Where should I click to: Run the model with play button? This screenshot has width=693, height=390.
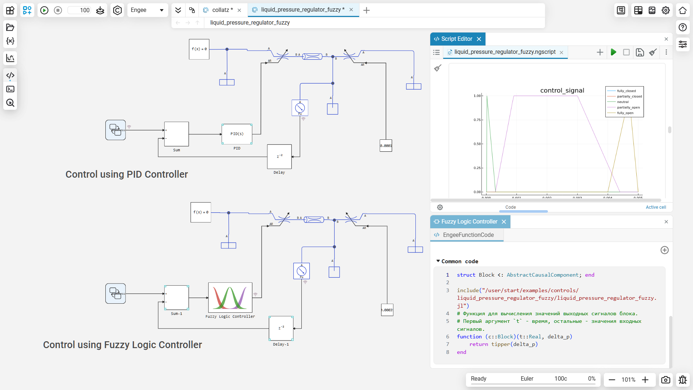(x=44, y=10)
